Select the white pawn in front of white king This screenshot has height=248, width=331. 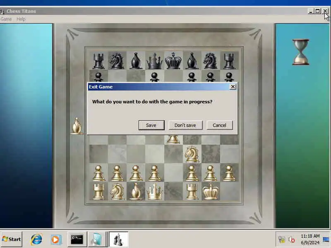(210, 173)
